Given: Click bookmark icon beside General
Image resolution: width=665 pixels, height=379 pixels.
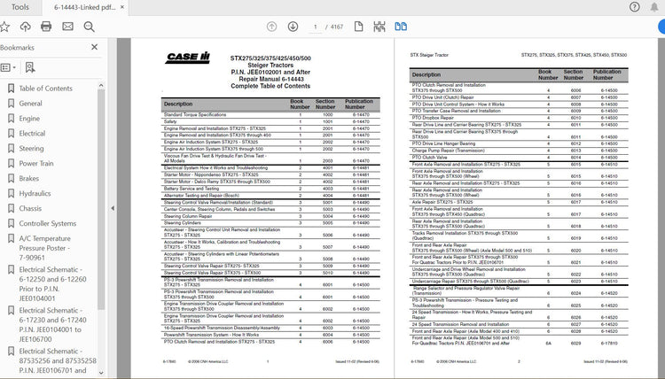Looking at the screenshot, I should pyautogui.click(x=11, y=104).
